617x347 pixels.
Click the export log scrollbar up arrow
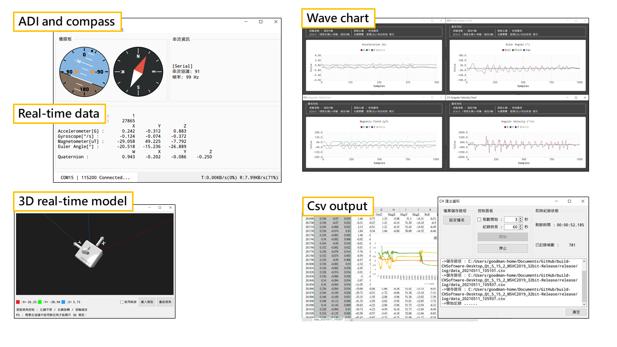584,261
